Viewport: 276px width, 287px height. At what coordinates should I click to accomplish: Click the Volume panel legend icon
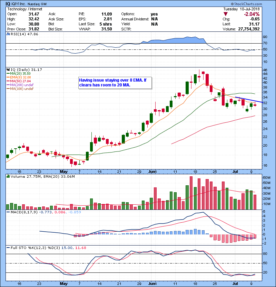pyautogui.click(x=8, y=176)
